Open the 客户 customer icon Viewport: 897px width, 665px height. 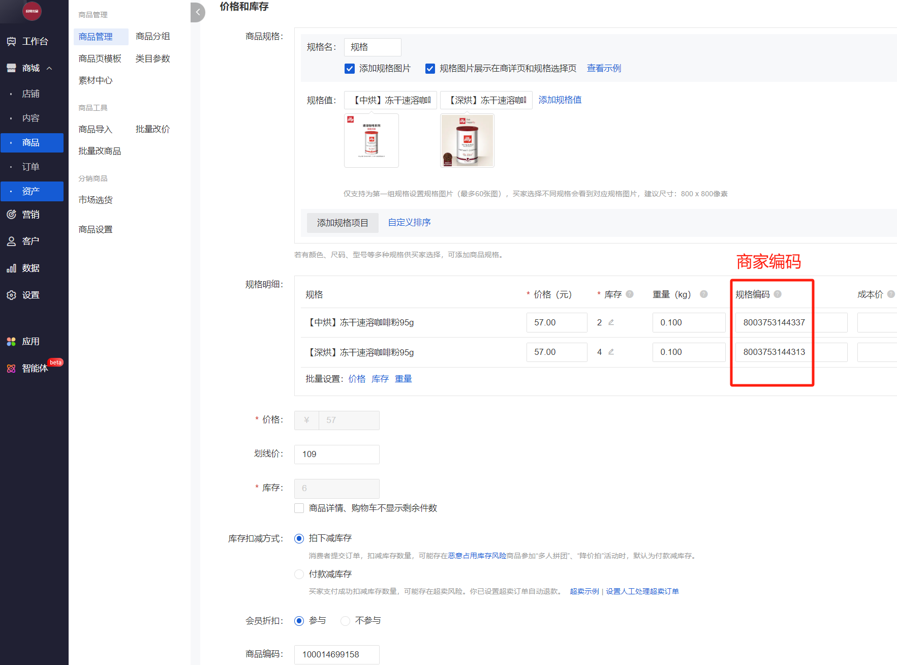11,241
